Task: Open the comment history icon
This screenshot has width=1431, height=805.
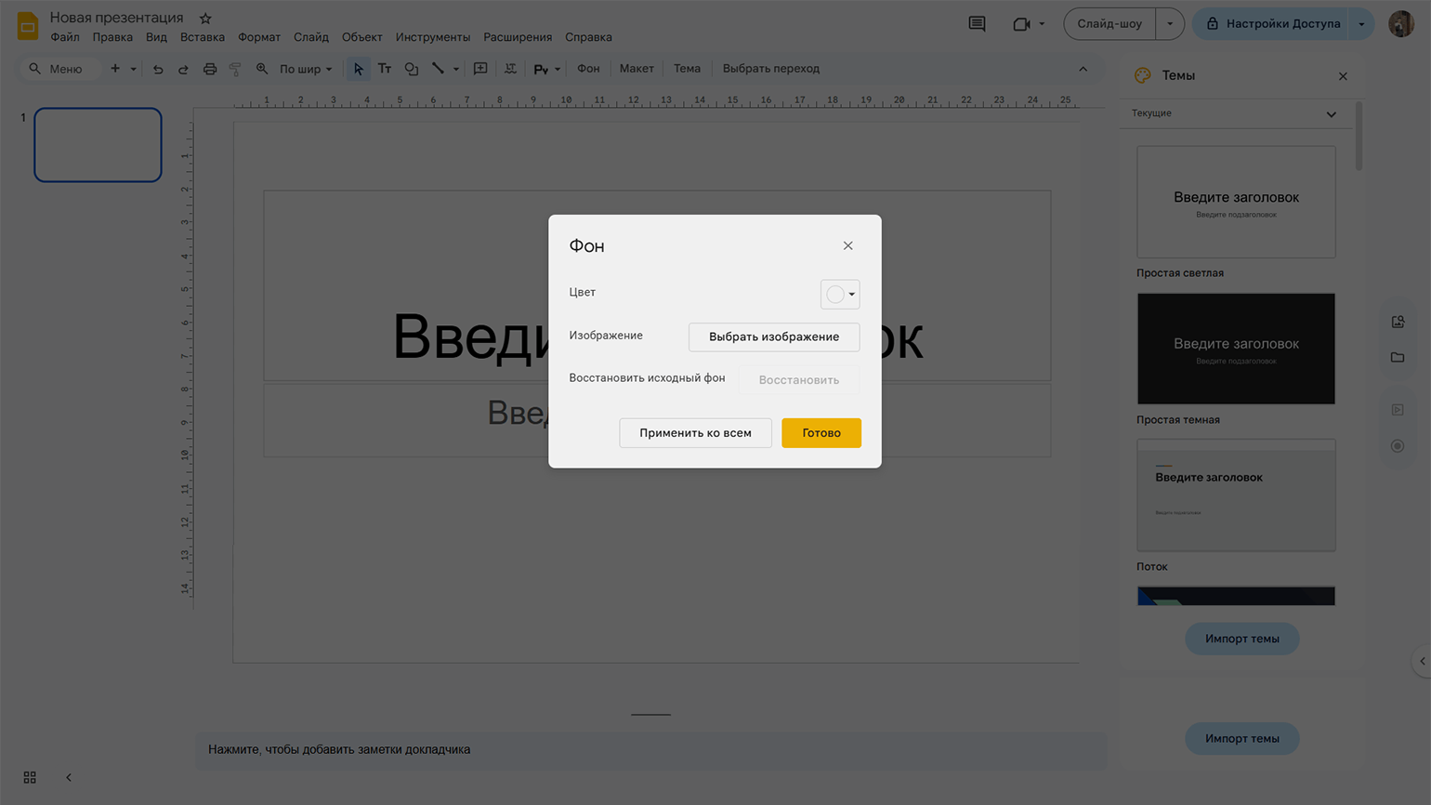Action: 977,24
